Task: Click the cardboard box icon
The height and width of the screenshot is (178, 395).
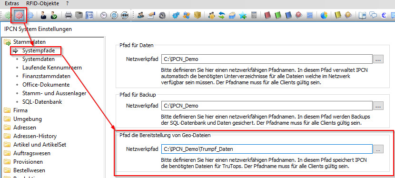Action: point(197,15)
